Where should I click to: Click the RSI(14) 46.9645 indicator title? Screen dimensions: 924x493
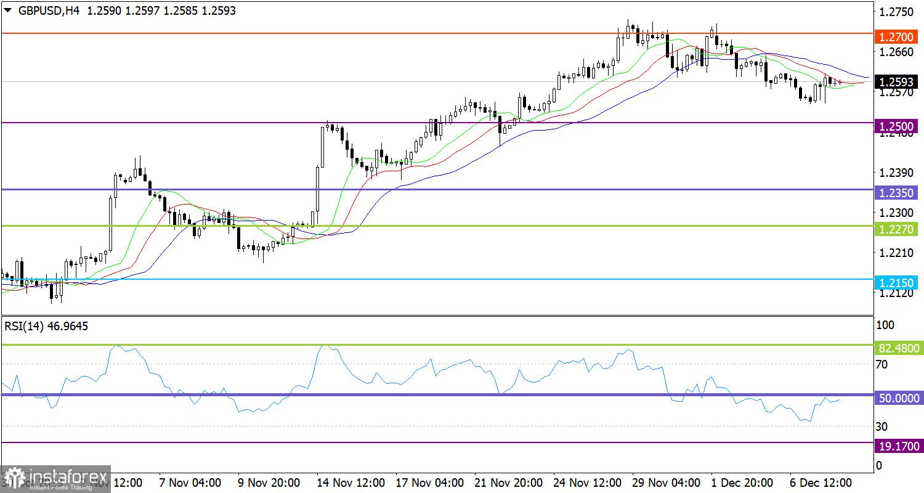46,327
